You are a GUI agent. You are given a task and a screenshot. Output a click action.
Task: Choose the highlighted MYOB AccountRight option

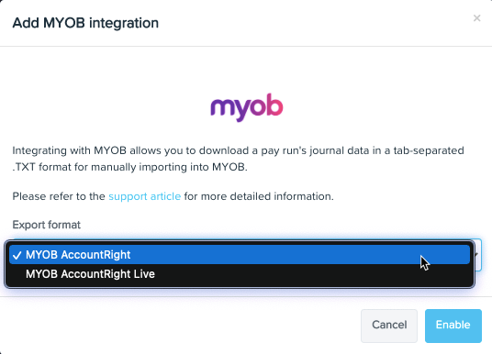[x=240, y=255]
